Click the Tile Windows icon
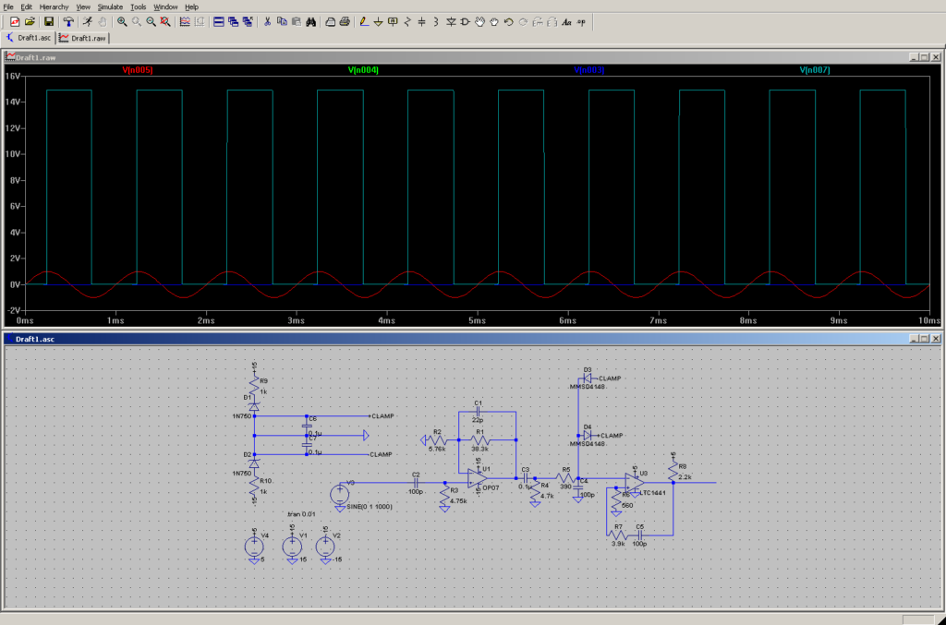Screen dimensions: 946x625 point(218,21)
